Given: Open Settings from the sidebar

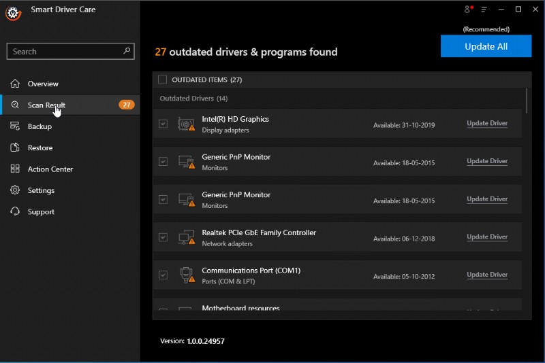Looking at the screenshot, I should point(41,190).
